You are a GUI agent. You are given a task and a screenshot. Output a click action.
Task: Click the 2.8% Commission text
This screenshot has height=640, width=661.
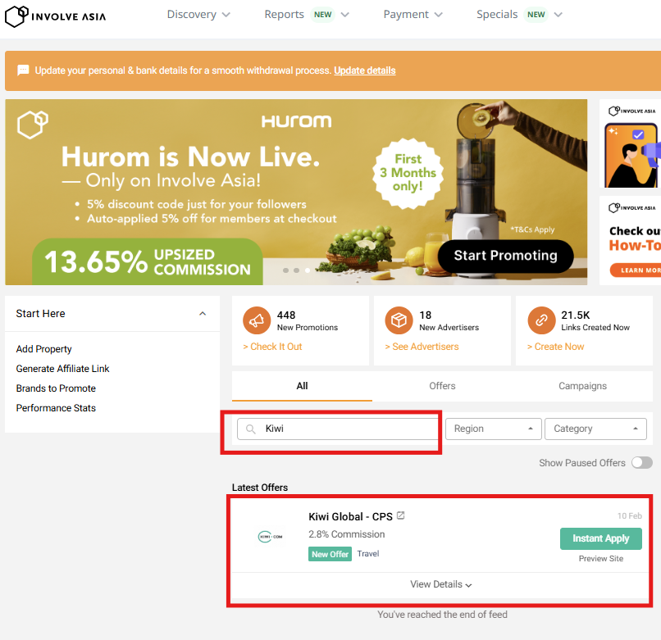(x=347, y=534)
